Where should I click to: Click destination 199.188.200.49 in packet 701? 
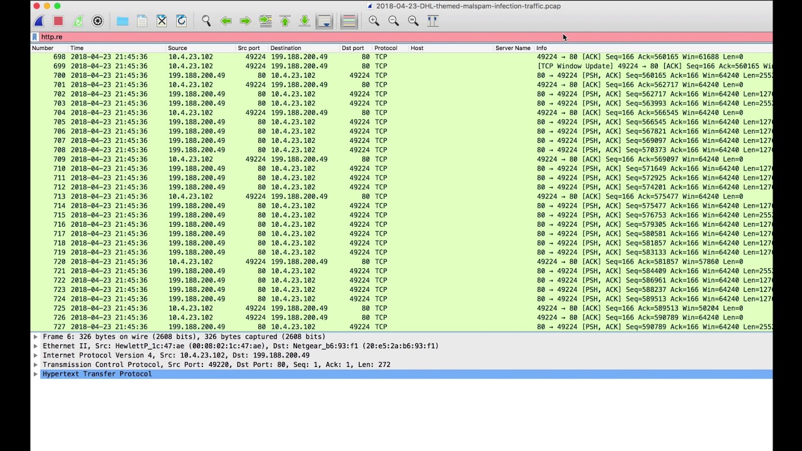299,85
